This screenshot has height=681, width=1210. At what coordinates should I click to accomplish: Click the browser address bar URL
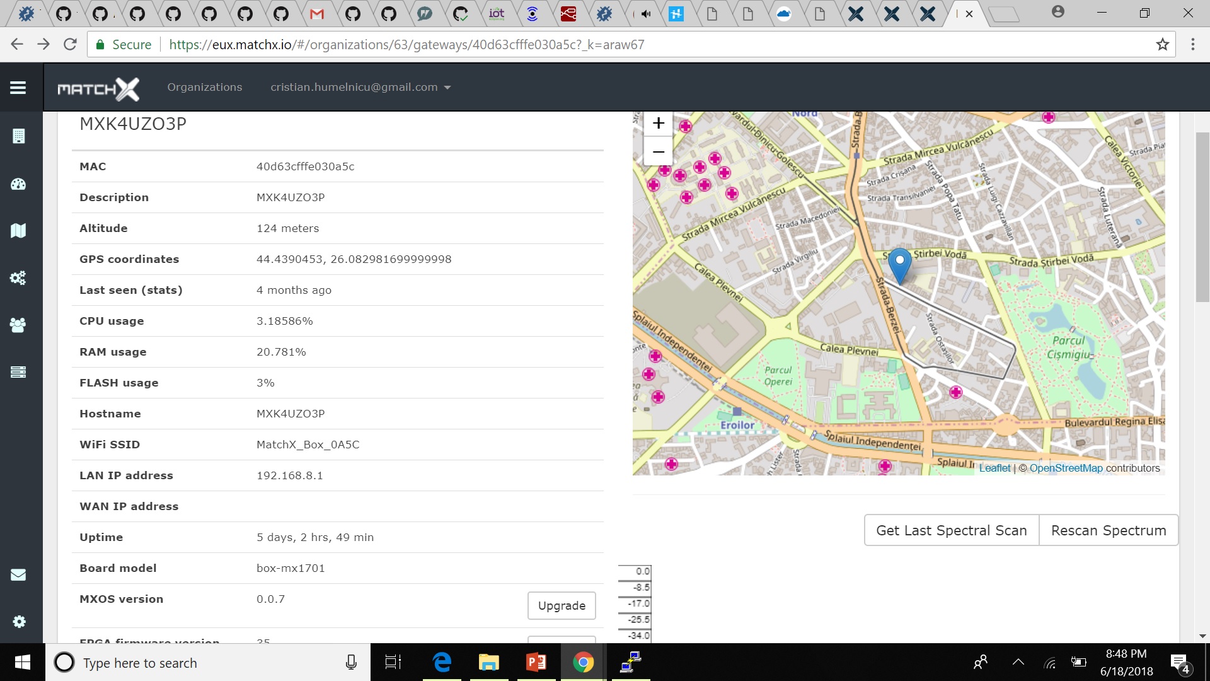[406, 44]
